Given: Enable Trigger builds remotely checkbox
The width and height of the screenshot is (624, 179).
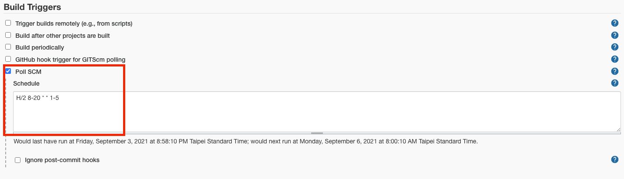Looking at the screenshot, I should click(8, 23).
